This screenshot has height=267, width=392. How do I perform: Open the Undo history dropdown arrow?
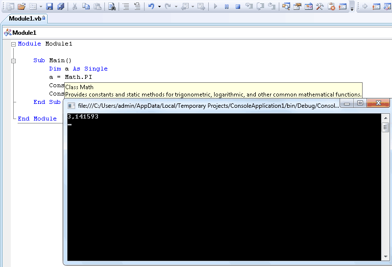pos(159,6)
